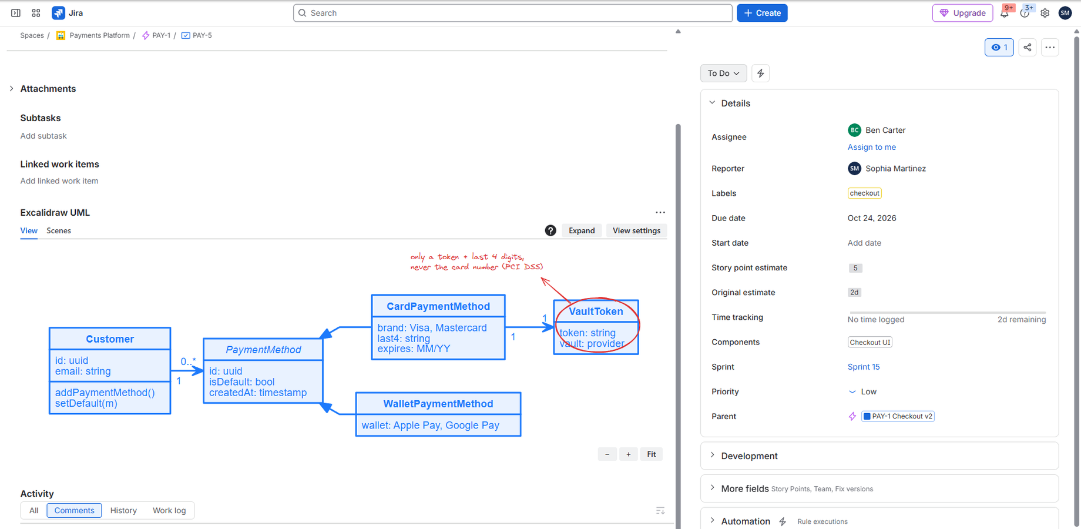Click the Payments Platform space icon
Screen dimensions: 1081x529
pos(61,35)
